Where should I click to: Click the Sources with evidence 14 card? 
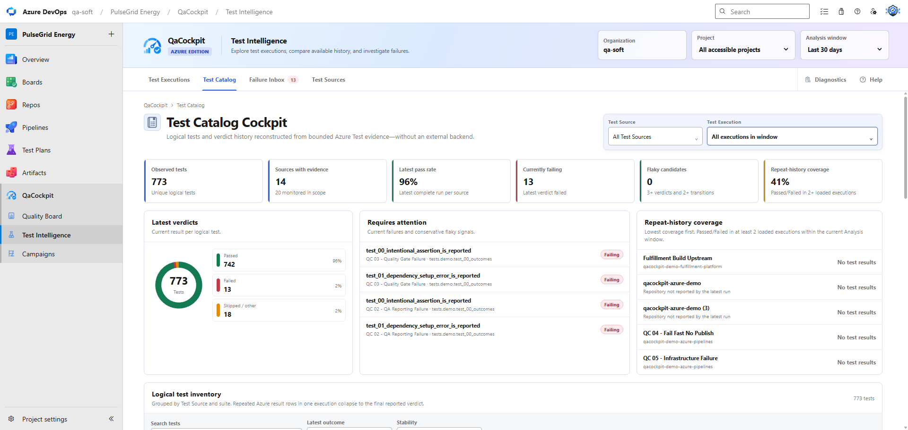pos(327,181)
